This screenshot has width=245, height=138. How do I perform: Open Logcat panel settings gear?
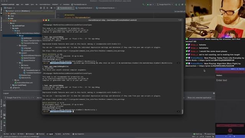214,93
